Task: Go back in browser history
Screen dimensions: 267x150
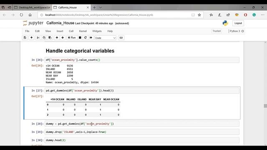Action: click(5, 15)
